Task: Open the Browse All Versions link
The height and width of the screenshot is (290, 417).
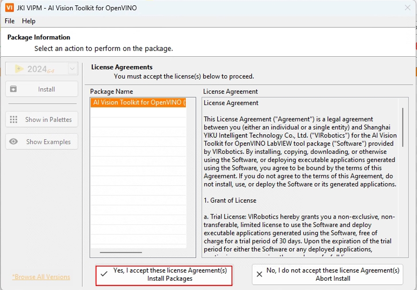Action: coord(41,277)
